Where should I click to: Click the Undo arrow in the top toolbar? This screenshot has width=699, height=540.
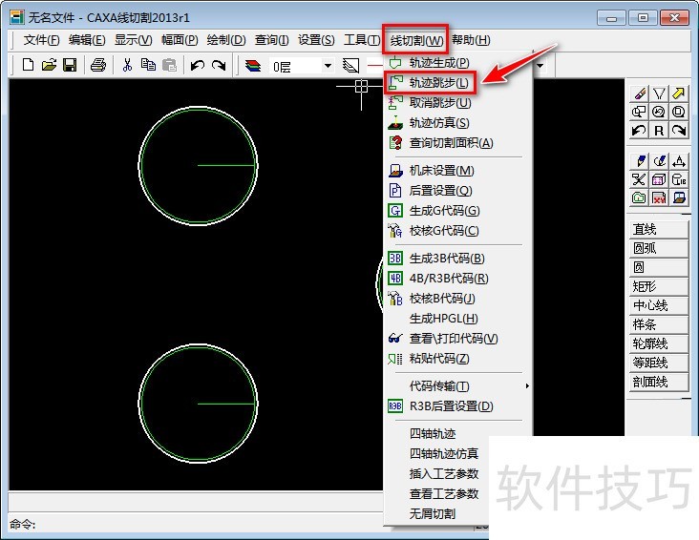[x=198, y=66]
